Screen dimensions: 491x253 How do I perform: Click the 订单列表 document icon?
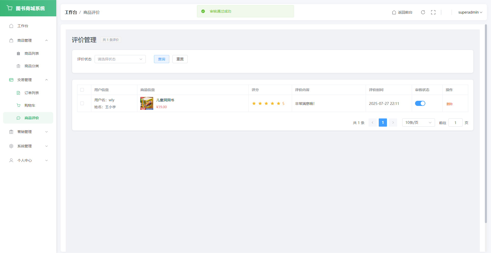pyautogui.click(x=18, y=93)
